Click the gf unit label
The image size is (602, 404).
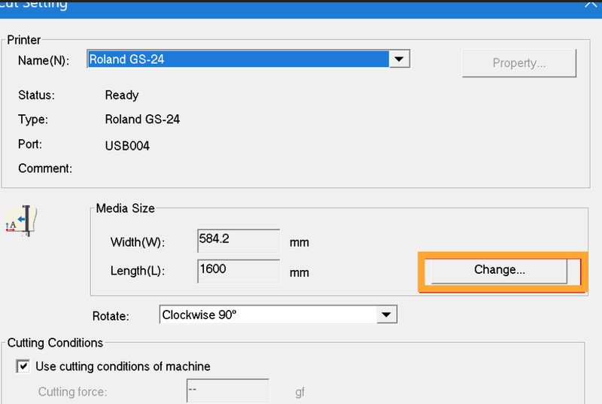tap(299, 392)
